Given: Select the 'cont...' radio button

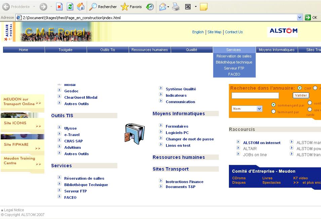Looking at the screenshot, I should (310, 103).
